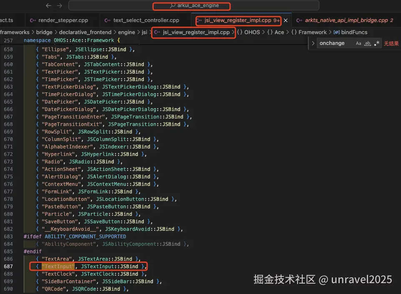Click JSTextInput::JSBind on line 687
This screenshot has width=401, height=294.
point(110,267)
